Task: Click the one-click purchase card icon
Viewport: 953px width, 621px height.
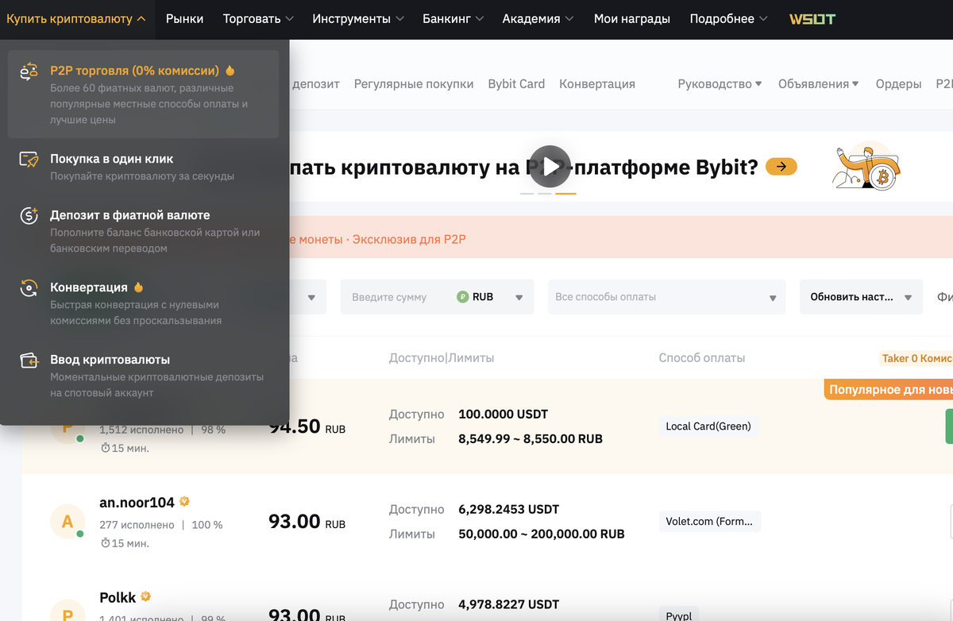Action: click(29, 160)
